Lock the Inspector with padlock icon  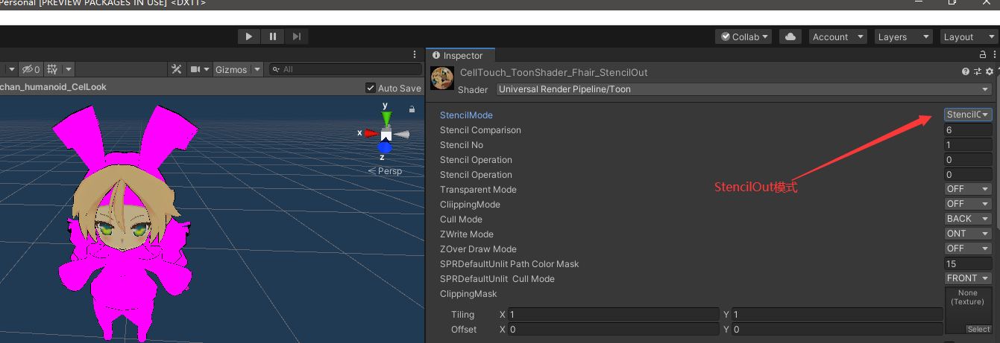tap(983, 55)
